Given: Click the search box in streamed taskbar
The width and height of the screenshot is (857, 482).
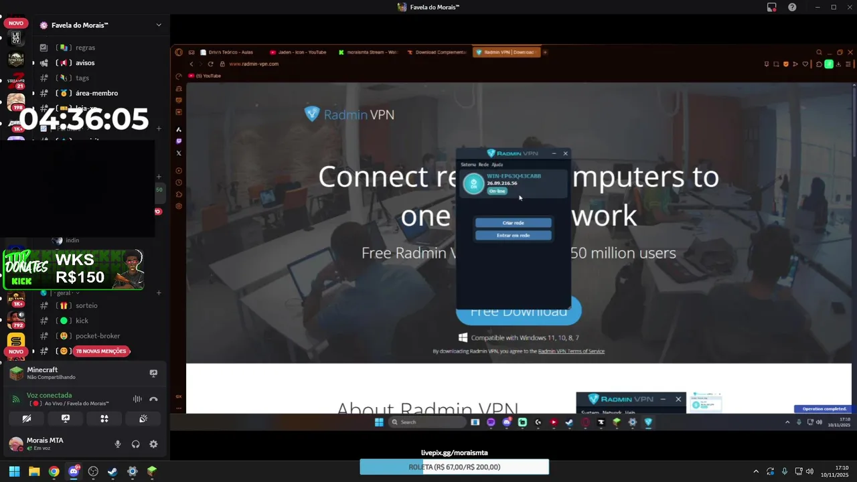Looking at the screenshot, I should (x=427, y=422).
